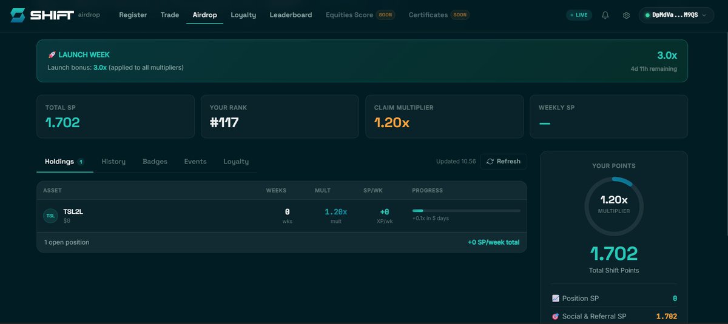Click the '+0.1x in 5 days' label
This screenshot has width=728, height=324.
[x=430, y=219]
